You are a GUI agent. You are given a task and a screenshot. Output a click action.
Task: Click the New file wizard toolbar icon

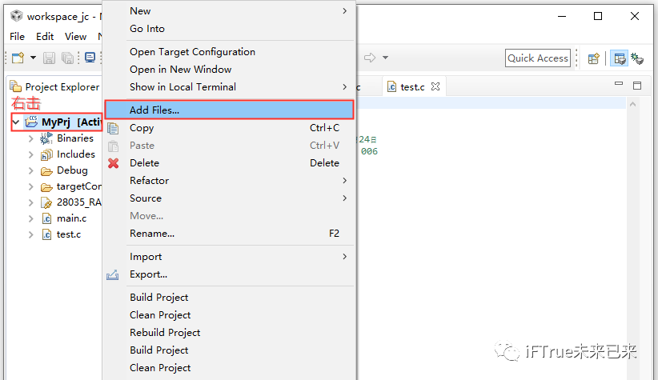pos(18,58)
